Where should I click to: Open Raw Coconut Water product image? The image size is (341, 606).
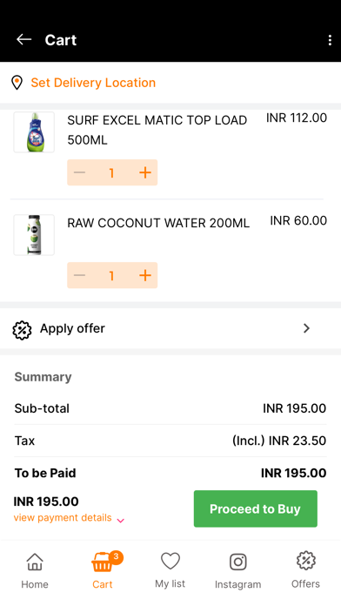[34, 235]
